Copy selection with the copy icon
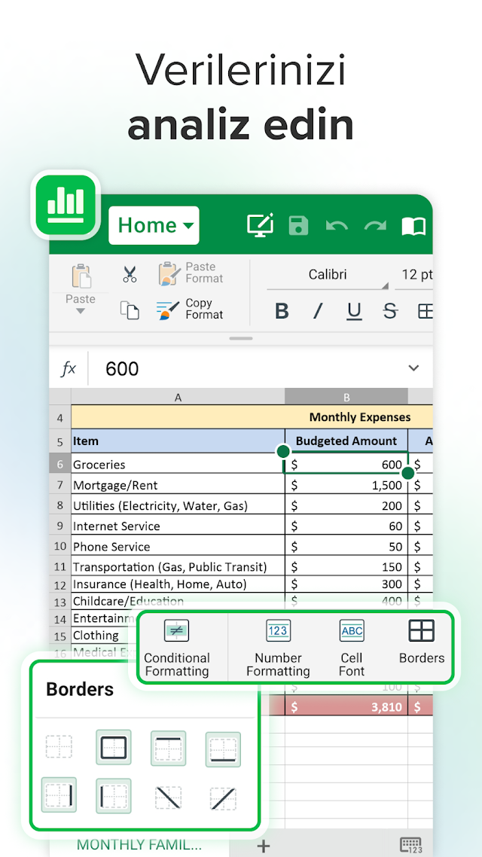This screenshot has height=857, width=482. [x=130, y=310]
